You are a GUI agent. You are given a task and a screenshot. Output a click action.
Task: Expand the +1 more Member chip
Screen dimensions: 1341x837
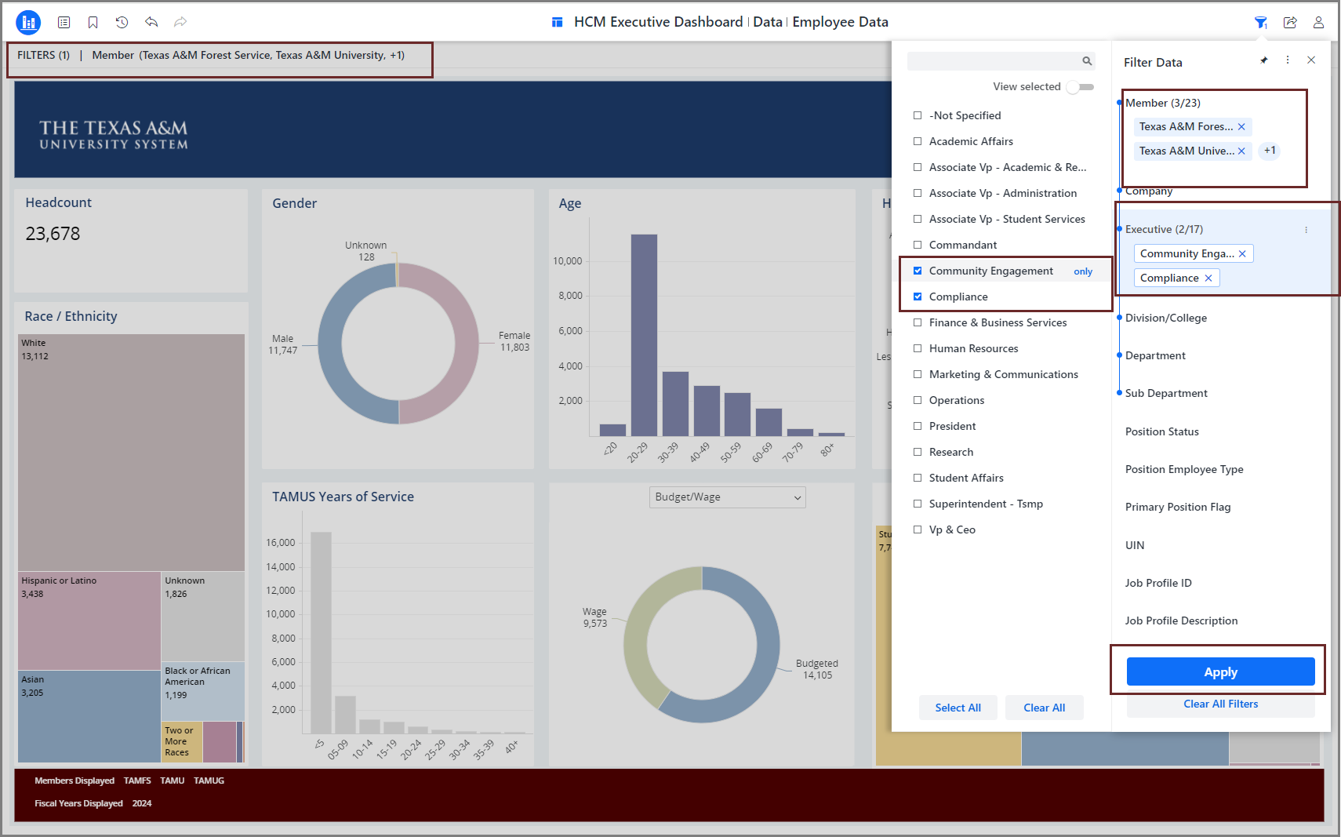pyautogui.click(x=1269, y=151)
